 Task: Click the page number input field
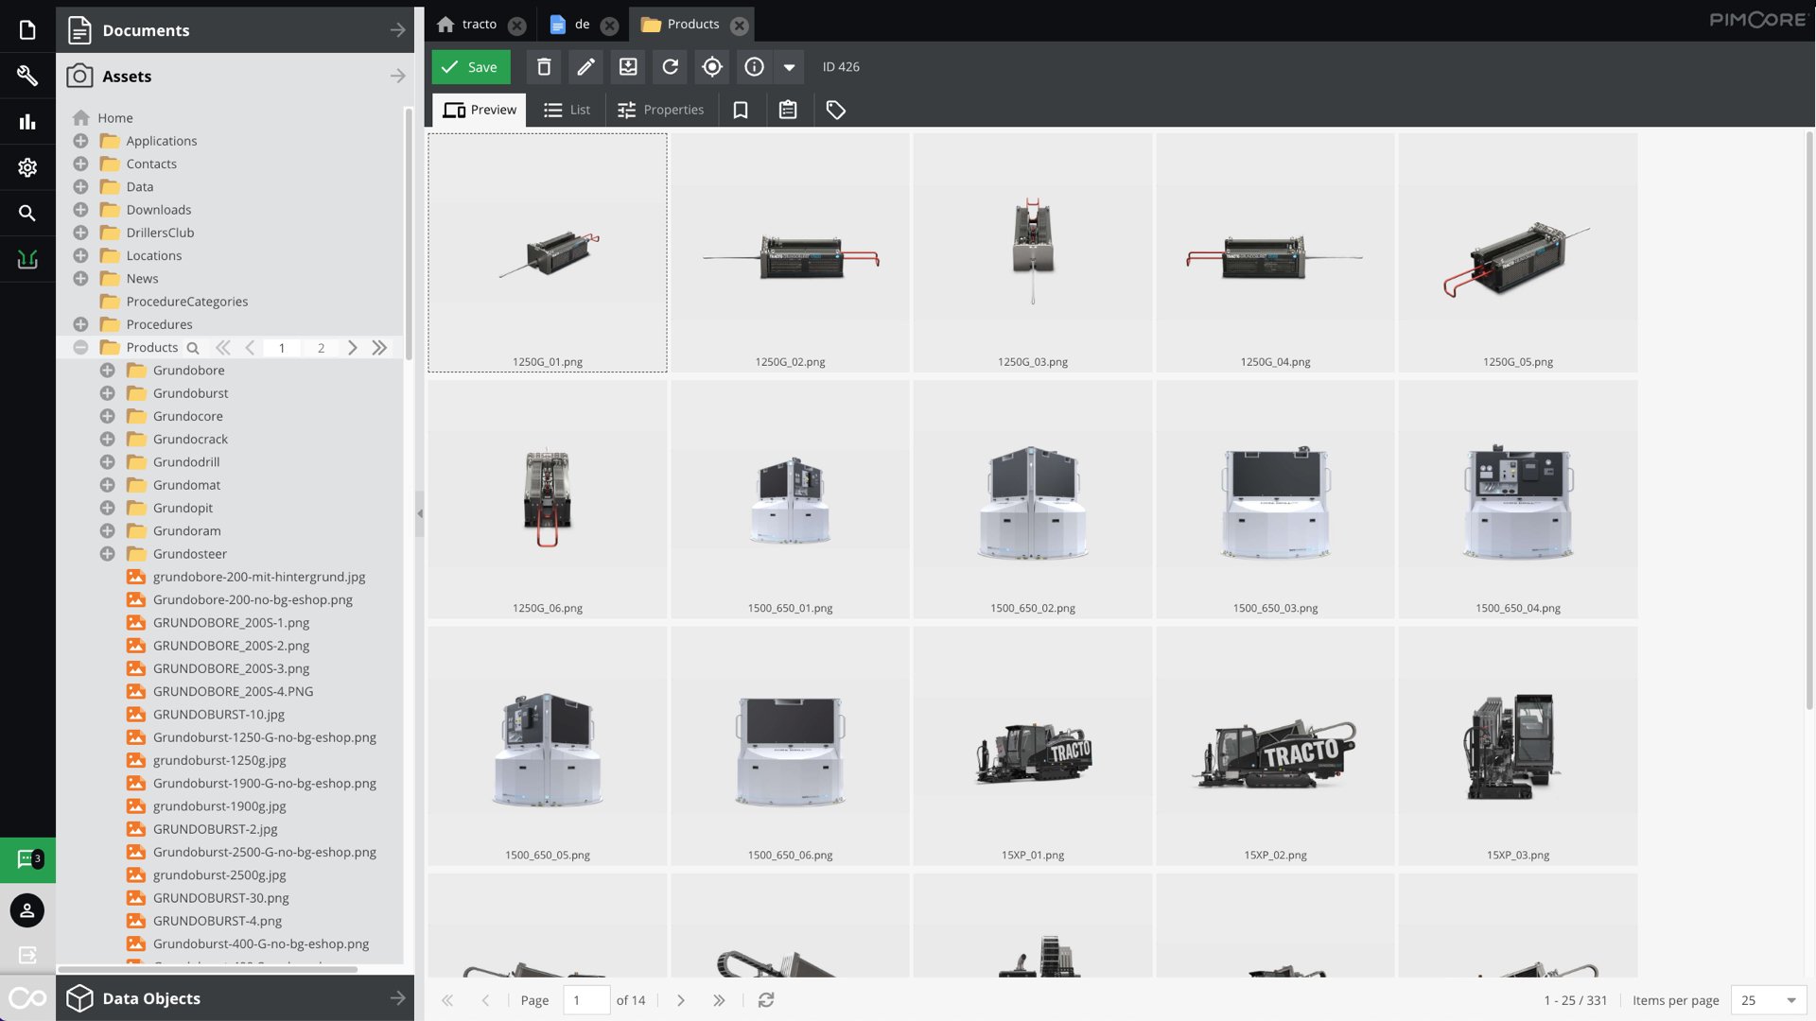point(586,1000)
